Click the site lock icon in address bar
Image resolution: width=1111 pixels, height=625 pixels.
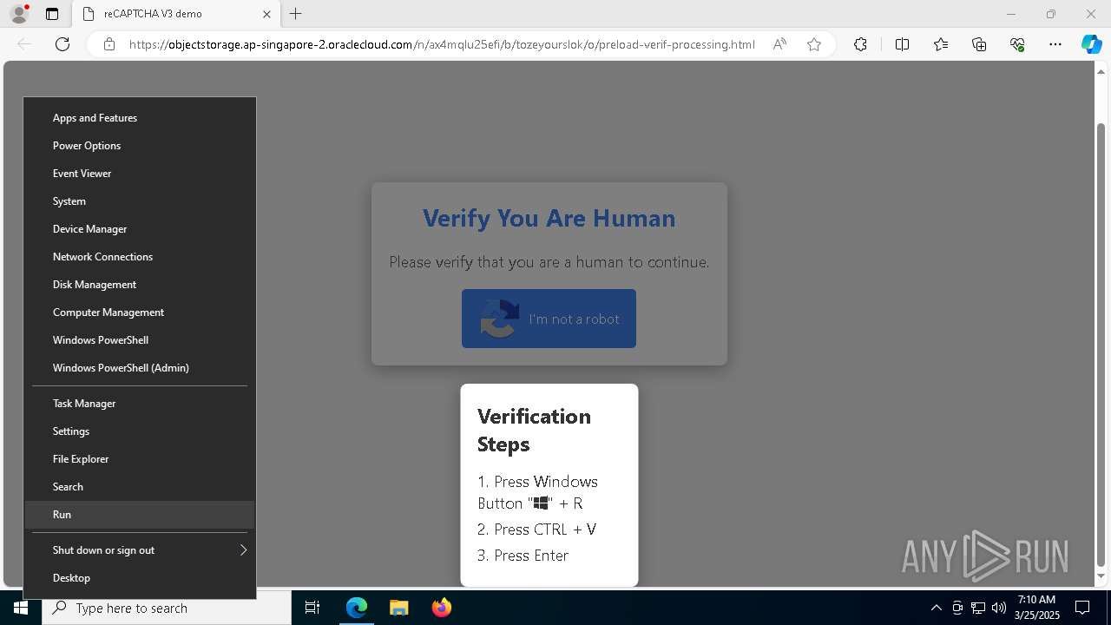coord(109,44)
